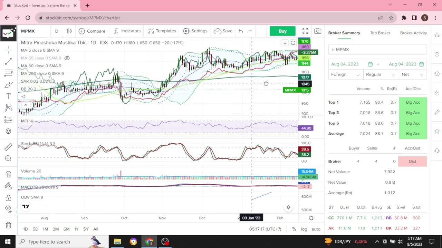Click the trash remove drawings icon
Screen dimensions: 442x248
click(8, 225)
